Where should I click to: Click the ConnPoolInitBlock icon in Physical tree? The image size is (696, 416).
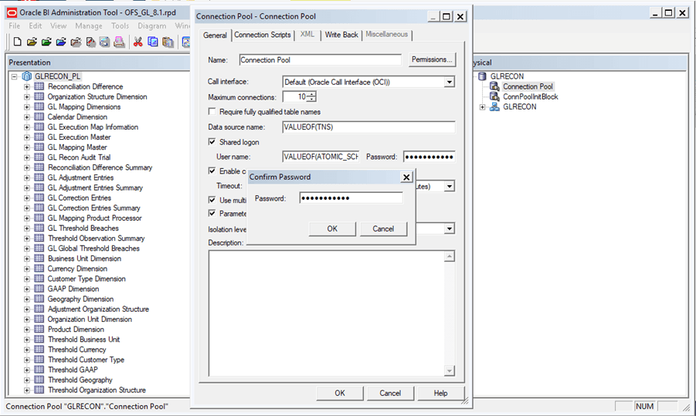coord(494,96)
